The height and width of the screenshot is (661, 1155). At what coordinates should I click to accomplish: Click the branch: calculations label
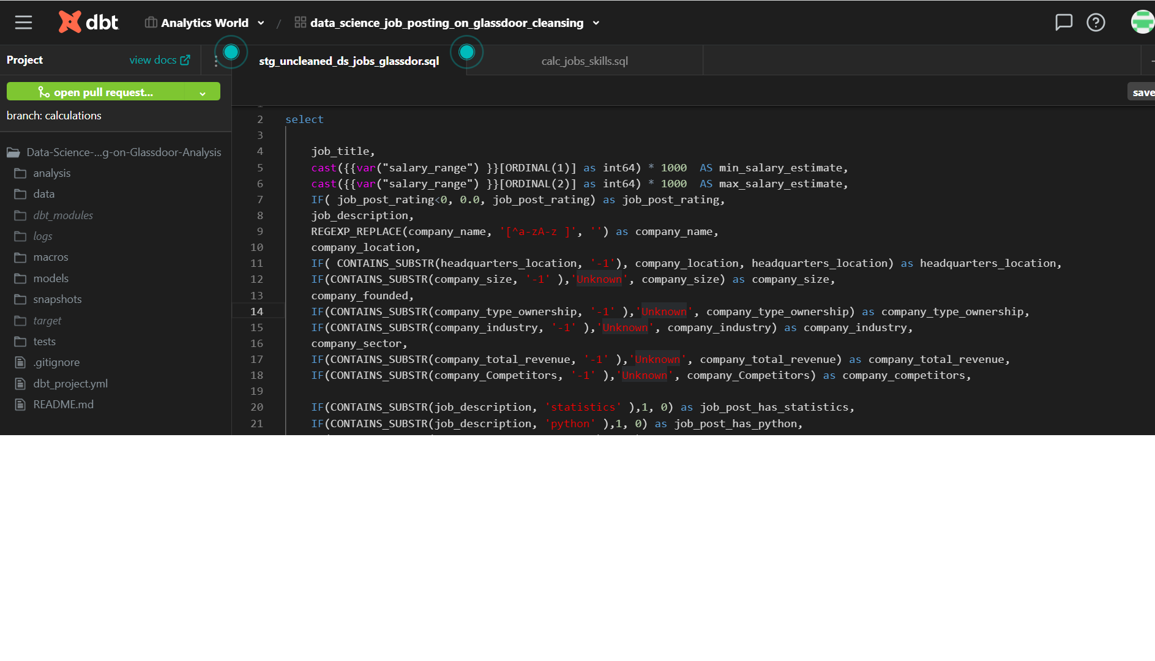pos(54,116)
